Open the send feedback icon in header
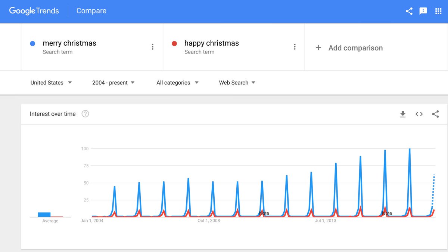448x252 pixels. pos(423,11)
